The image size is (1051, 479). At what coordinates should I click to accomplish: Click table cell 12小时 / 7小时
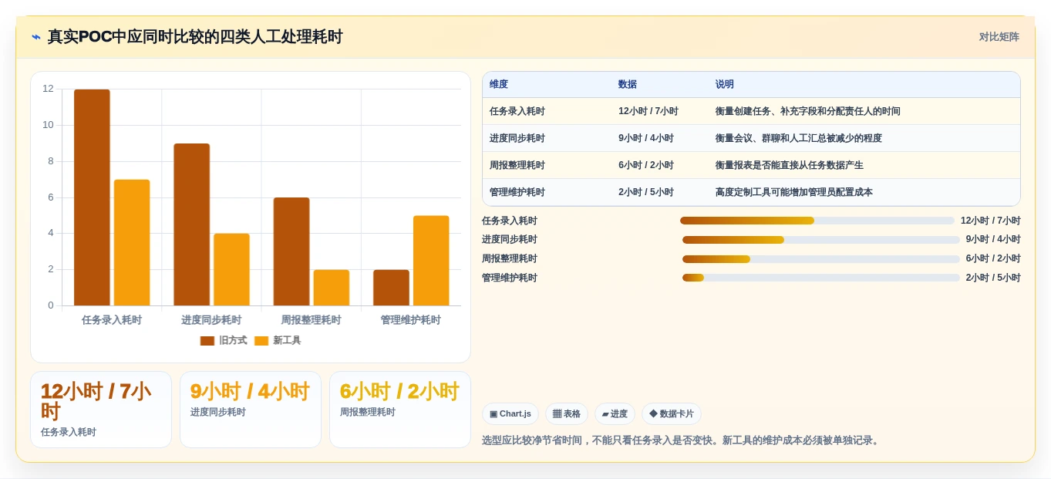648,112
